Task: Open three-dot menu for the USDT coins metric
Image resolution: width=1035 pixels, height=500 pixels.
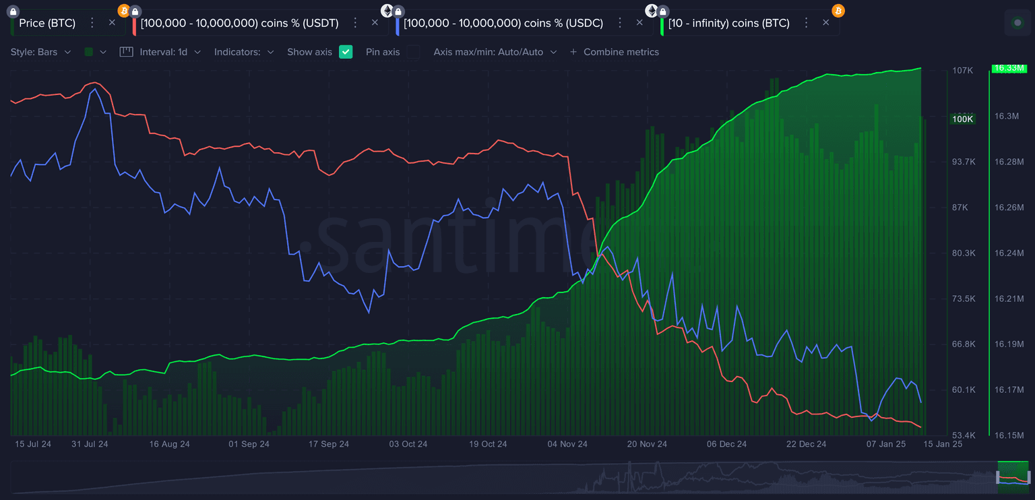Action: tap(356, 23)
